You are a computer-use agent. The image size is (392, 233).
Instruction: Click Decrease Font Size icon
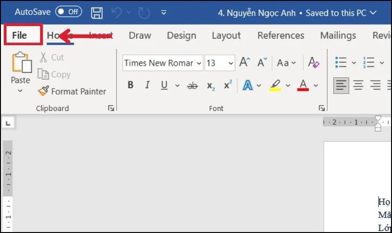pyautogui.click(x=262, y=62)
